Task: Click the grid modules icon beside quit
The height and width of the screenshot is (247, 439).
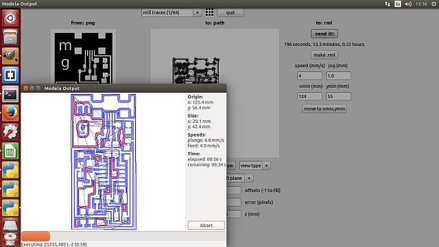Action: tap(209, 12)
